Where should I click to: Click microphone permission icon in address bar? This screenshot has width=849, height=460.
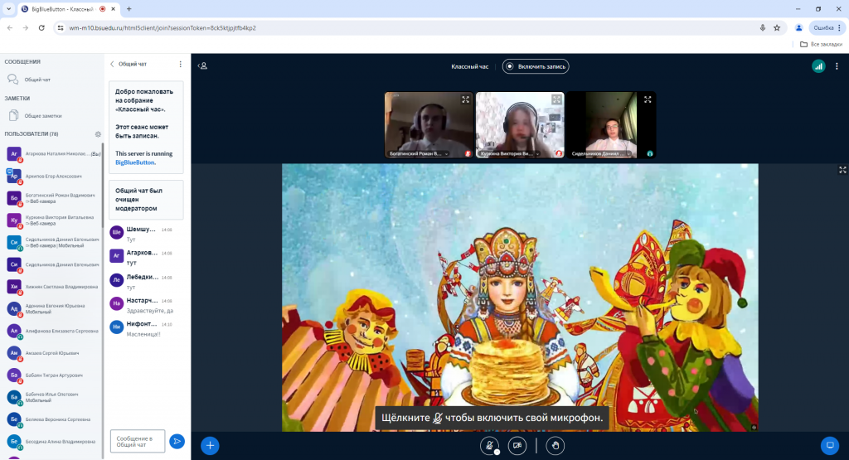(x=763, y=27)
